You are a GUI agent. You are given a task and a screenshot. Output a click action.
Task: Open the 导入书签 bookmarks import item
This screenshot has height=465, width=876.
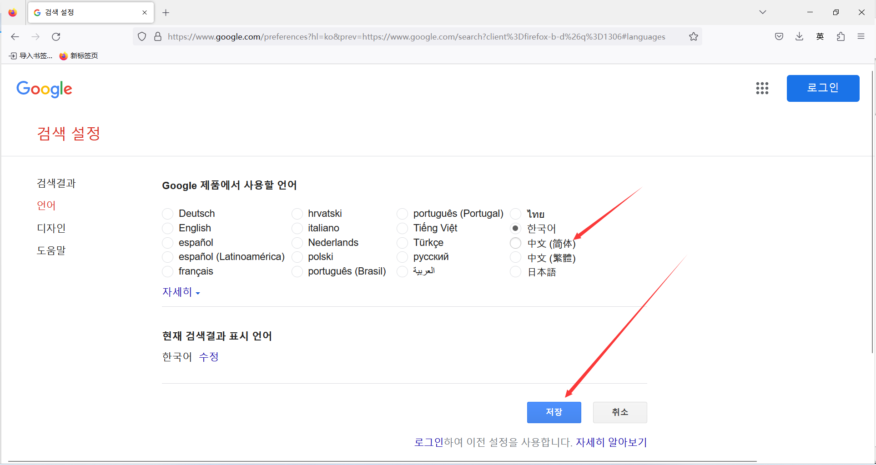click(31, 56)
